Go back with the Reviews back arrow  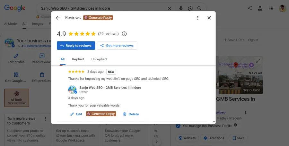click(x=58, y=18)
